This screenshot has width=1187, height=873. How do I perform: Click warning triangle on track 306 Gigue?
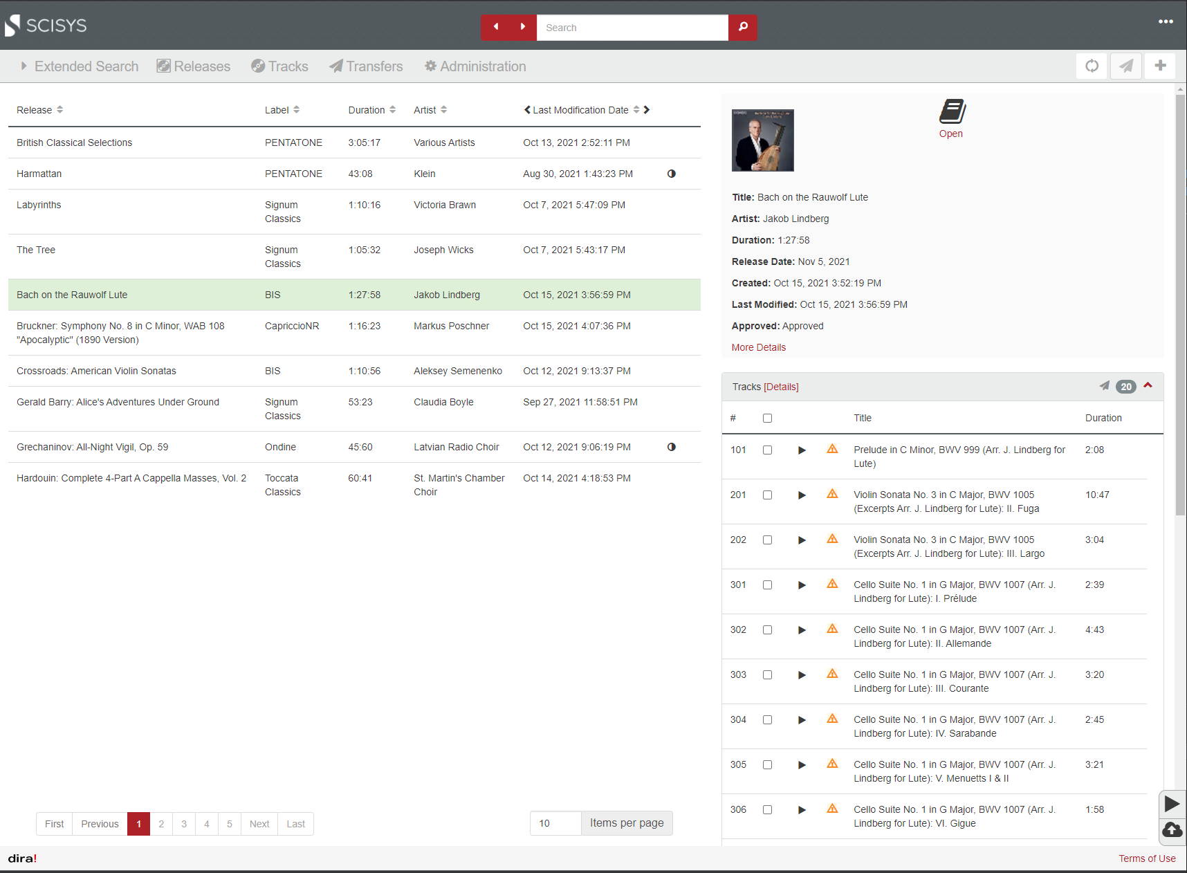832,809
